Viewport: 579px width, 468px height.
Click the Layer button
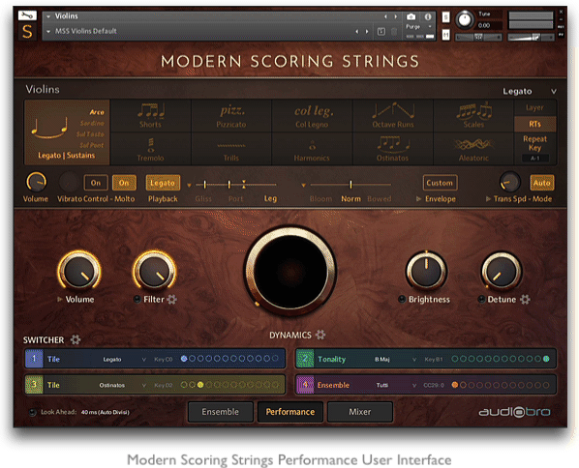click(x=534, y=107)
